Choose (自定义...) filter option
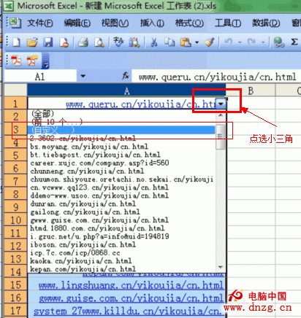 click(121, 130)
